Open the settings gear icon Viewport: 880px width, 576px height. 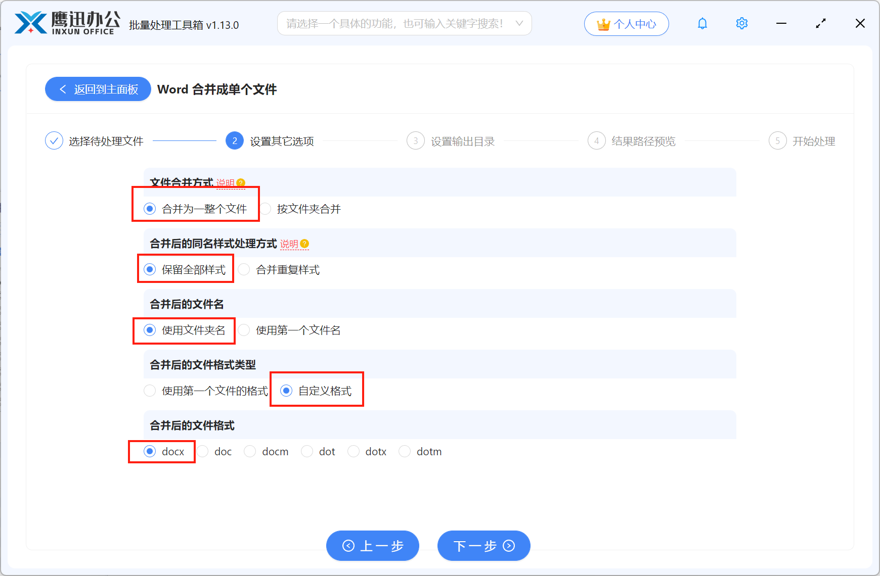(741, 23)
